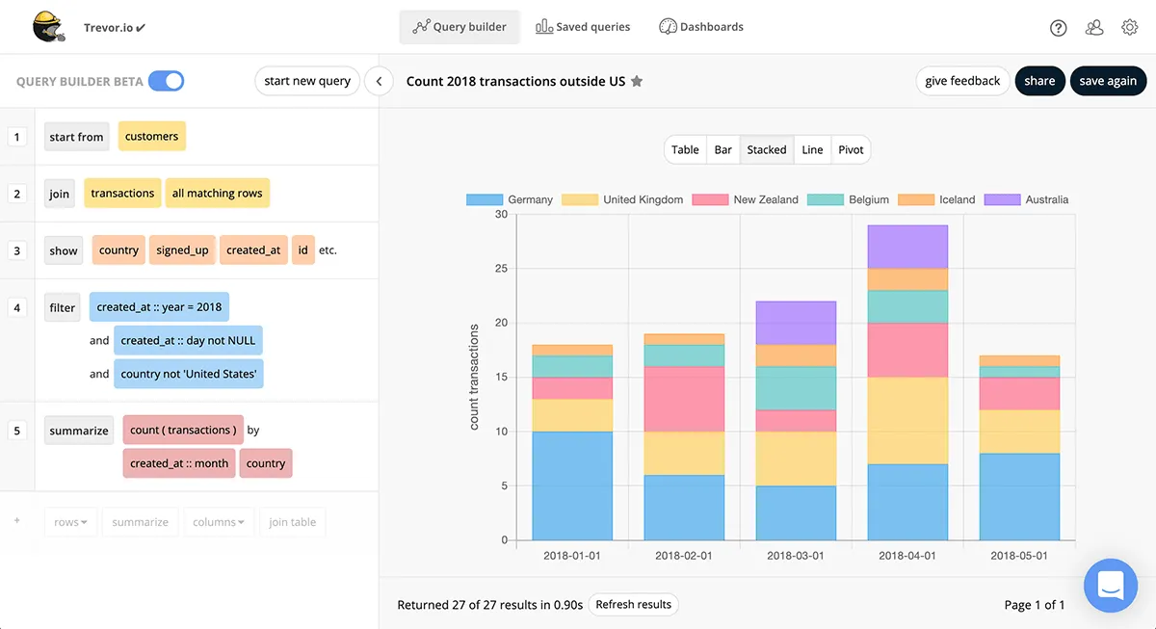Screen dimensions: 1156x629
Task: Open the rows dropdown
Action: (x=70, y=522)
